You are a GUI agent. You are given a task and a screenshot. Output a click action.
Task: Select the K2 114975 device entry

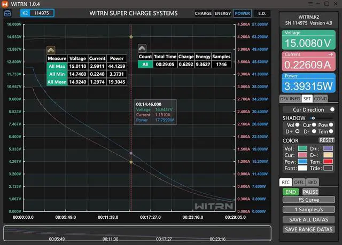[37, 13]
